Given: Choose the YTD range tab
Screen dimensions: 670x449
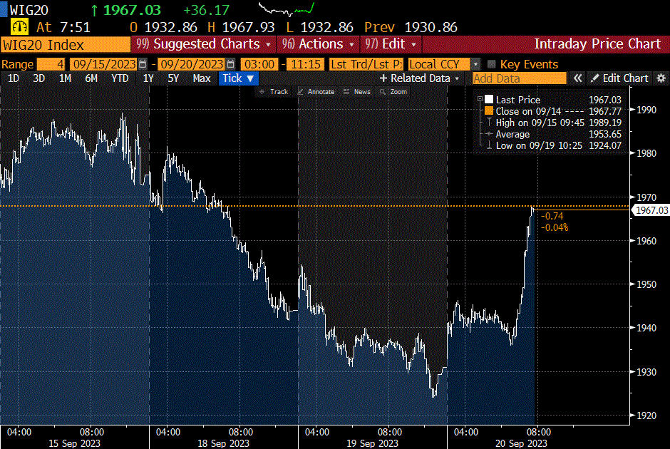Looking at the screenshot, I should (120, 78).
